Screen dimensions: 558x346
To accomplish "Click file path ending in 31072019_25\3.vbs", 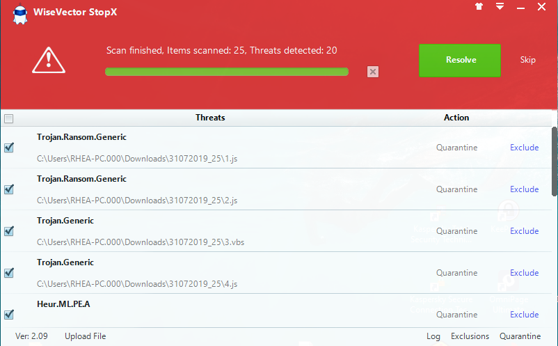I will [141, 242].
